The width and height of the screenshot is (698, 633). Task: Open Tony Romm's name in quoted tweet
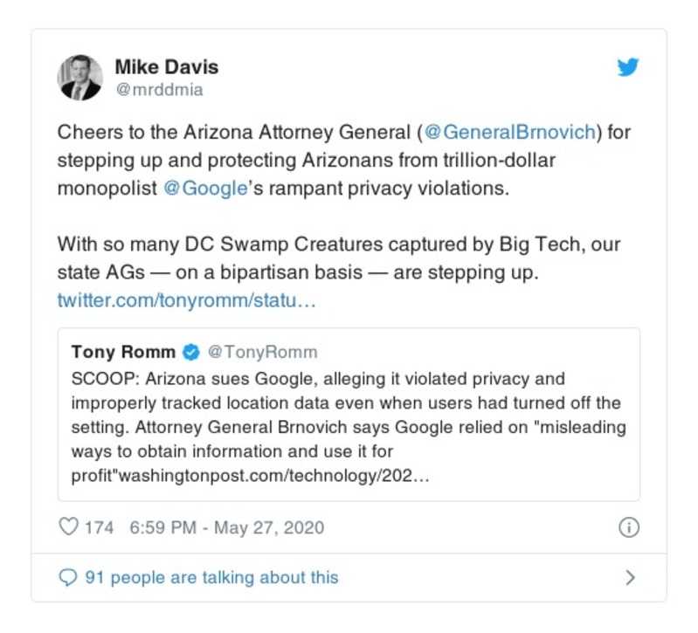click(123, 352)
